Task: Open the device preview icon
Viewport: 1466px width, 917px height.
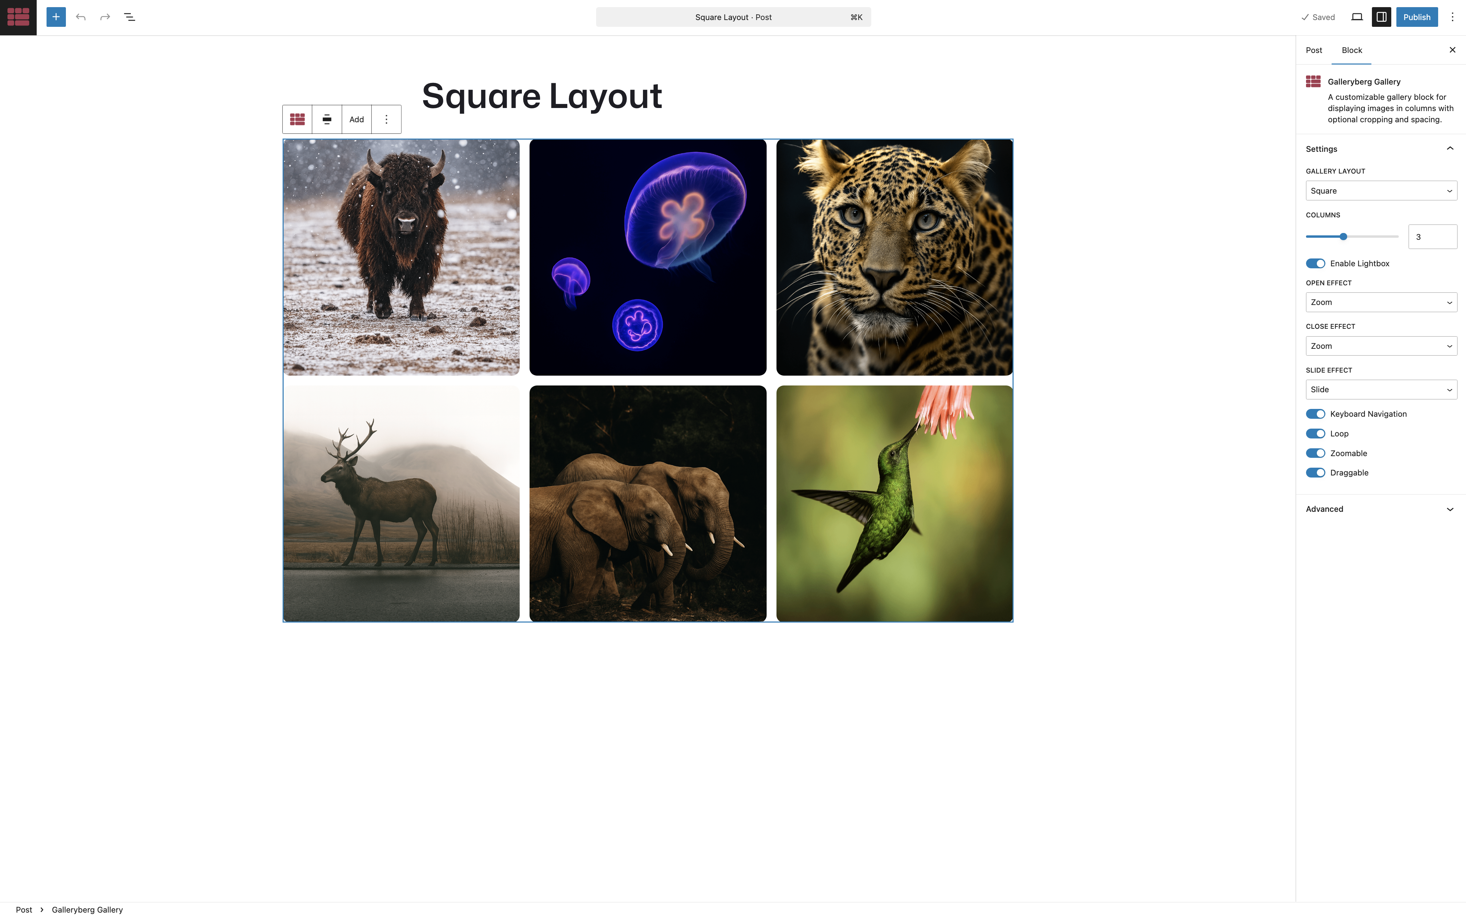Action: (x=1357, y=17)
